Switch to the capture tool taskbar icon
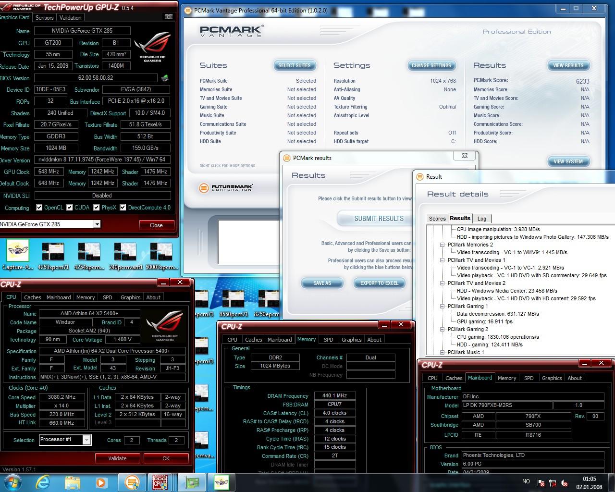Viewport: 615px width, 492px height. point(221,482)
